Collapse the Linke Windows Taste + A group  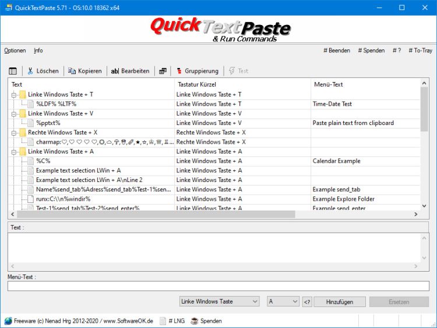(x=13, y=152)
